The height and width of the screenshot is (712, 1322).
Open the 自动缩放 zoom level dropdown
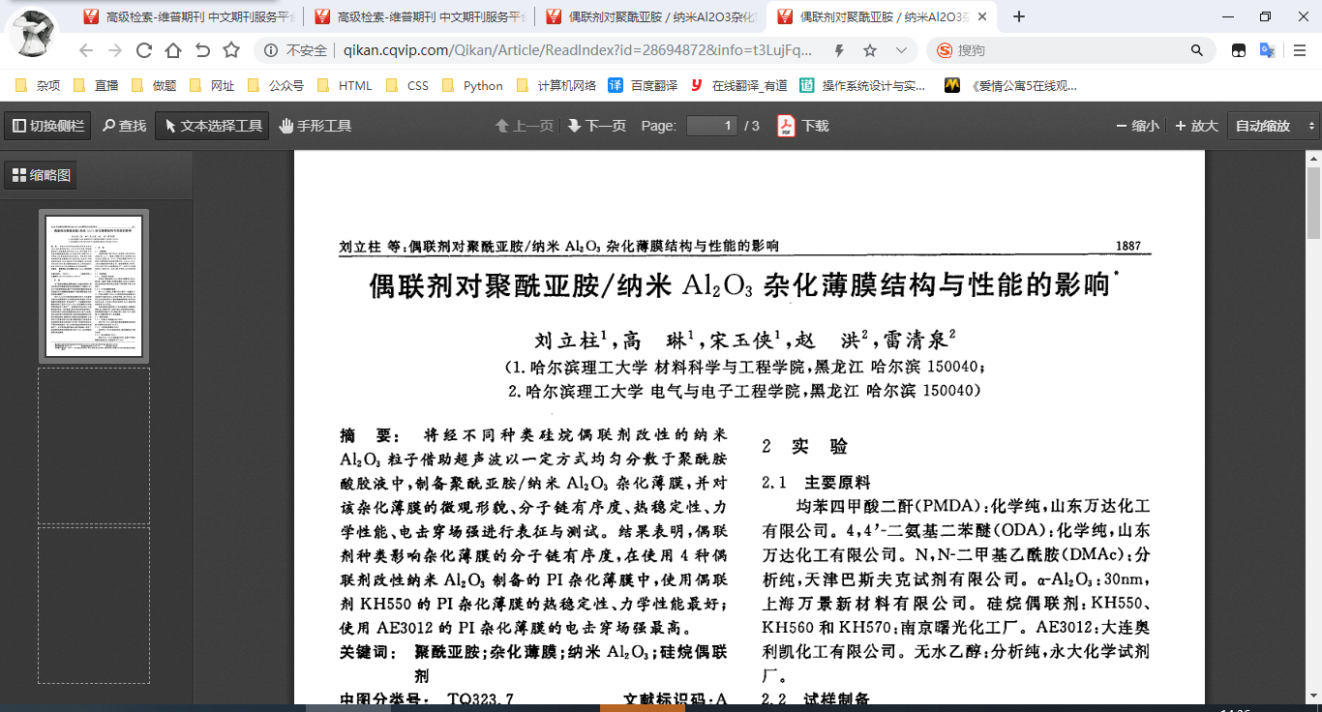[1273, 126]
